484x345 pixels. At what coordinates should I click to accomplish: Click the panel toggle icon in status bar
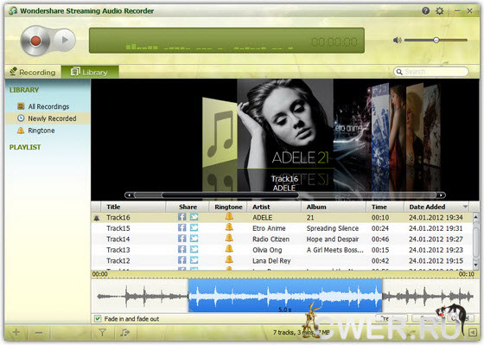(472, 332)
